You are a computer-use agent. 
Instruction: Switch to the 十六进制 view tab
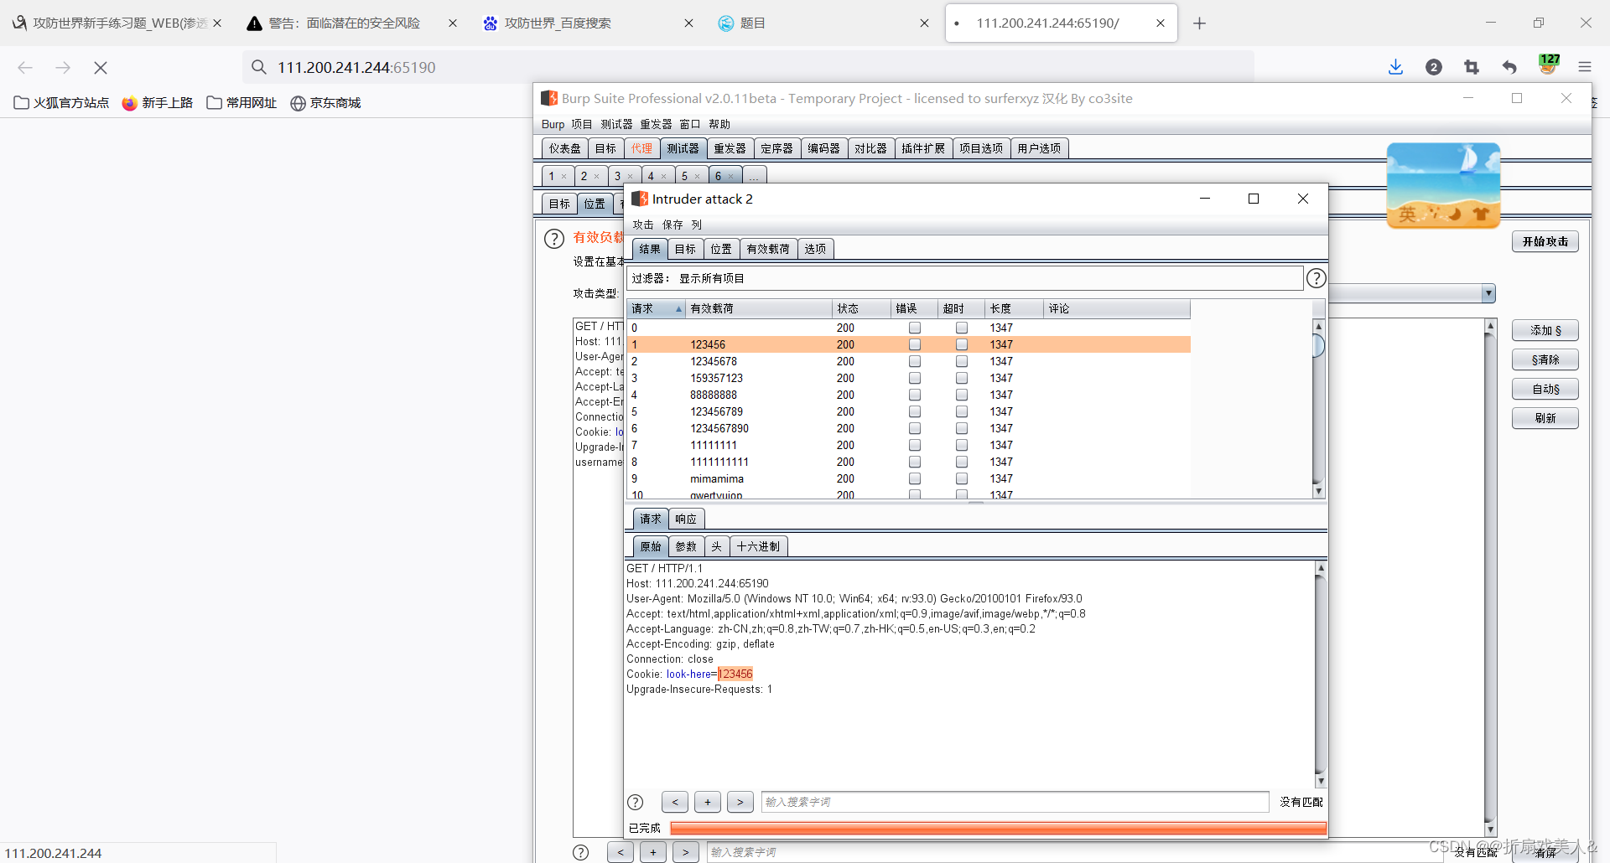point(758,547)
